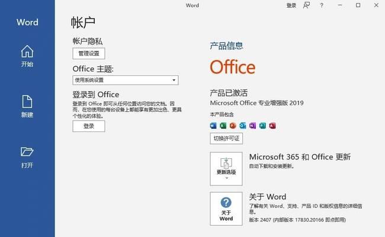The height and width of the screenshot is (237, 385).
Task: Click the 关于 Word heading text
Action: point(267,197)
